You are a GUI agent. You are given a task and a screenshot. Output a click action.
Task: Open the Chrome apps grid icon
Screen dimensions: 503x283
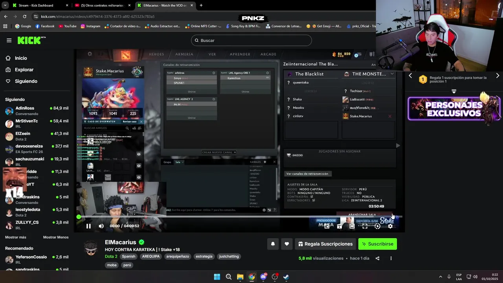[x=5, y=26]
